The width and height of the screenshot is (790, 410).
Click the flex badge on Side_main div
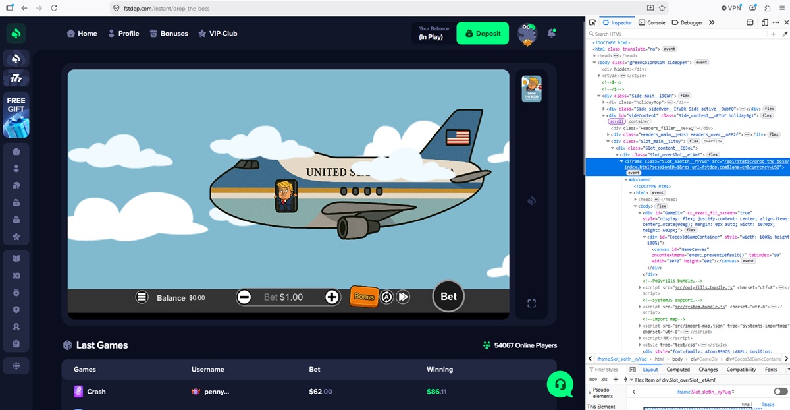pyautogui.click(x=685, y=96)
